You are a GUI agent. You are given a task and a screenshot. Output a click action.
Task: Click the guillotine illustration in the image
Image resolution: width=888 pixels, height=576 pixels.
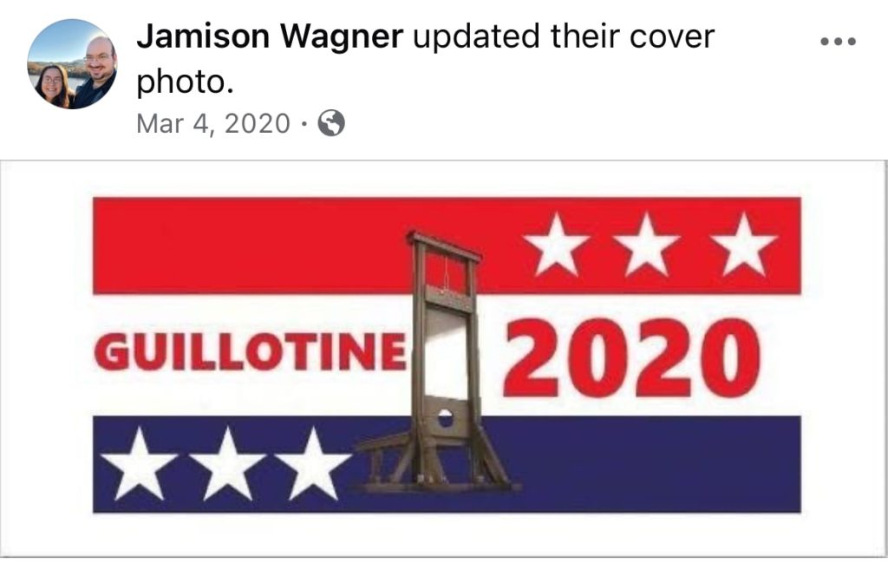click(x=436, y=363)
